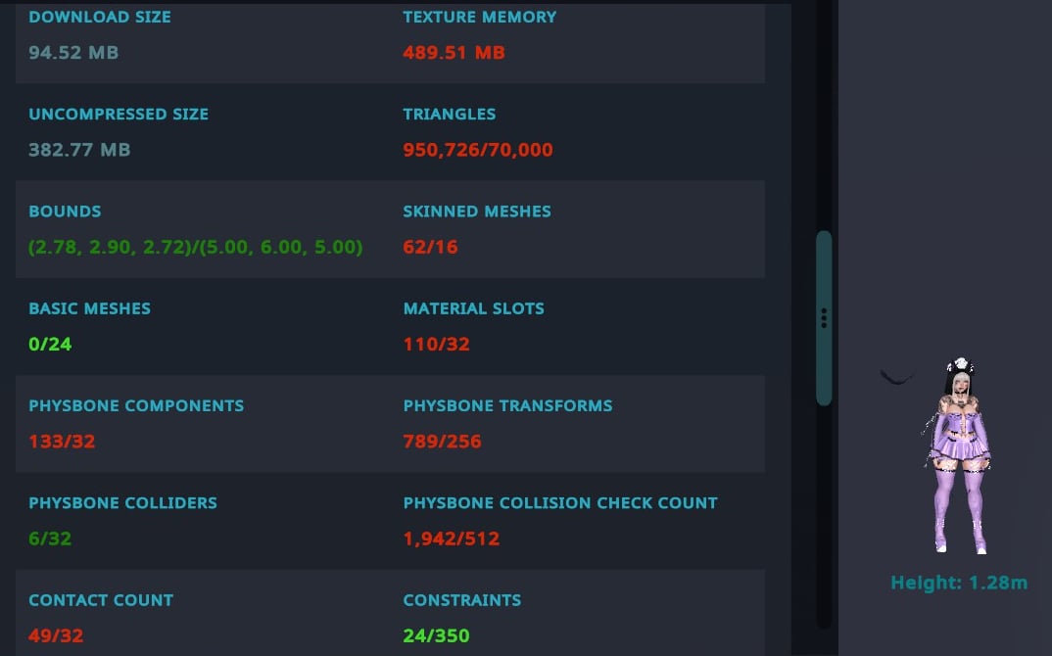This screenshot has width=1052, height=656.
Task: Click the 382.77 MB value
Action: pyautogui.click(x=80, y=150)
